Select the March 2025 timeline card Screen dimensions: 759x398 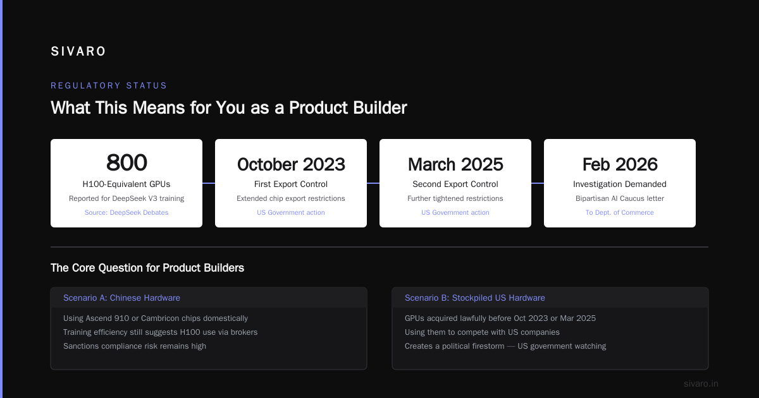pos(455,183)
